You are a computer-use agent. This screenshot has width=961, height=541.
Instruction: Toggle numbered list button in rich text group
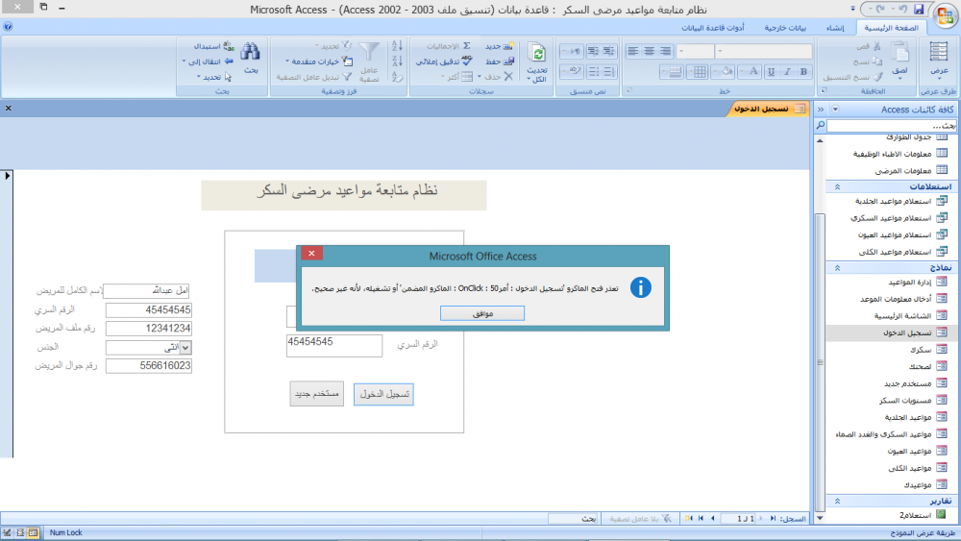click(x=608, y=72)
